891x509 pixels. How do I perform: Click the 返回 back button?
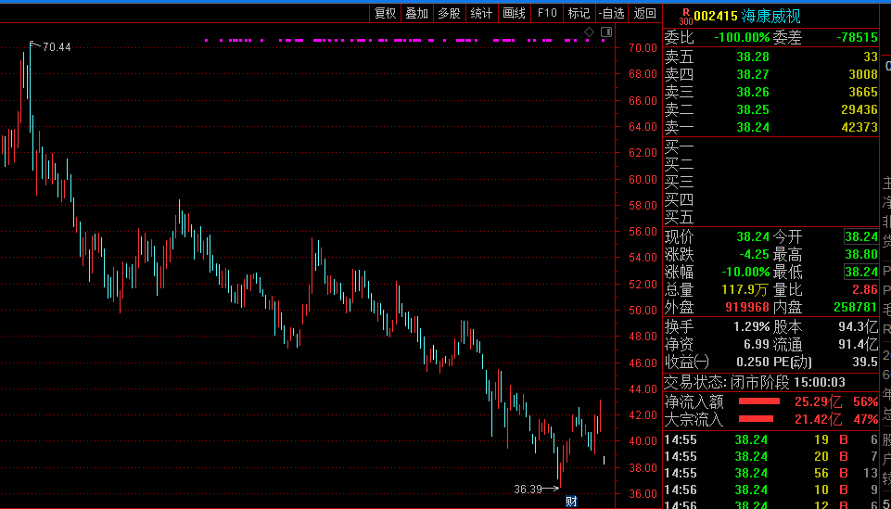(644, 13)
